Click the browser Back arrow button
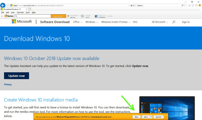 click(3, 5)
